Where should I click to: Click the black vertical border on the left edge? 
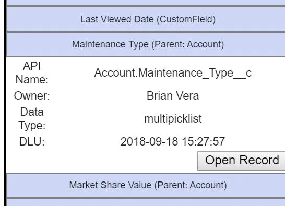tap(5, 103)
